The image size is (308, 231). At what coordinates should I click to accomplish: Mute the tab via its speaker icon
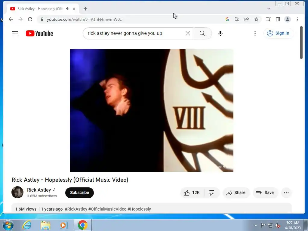(68, 9)
